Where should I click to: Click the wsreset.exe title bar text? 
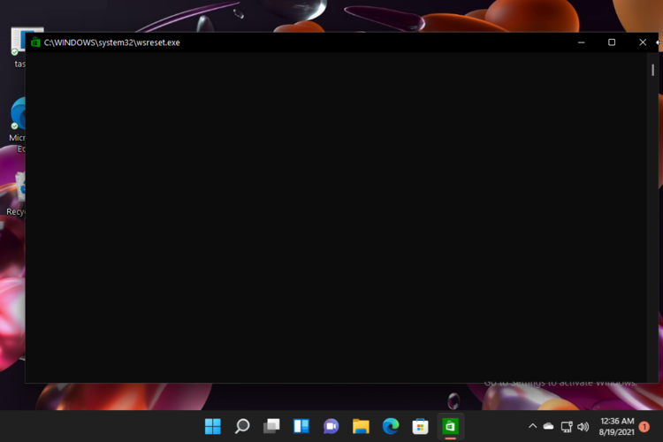tap(112, 42)
